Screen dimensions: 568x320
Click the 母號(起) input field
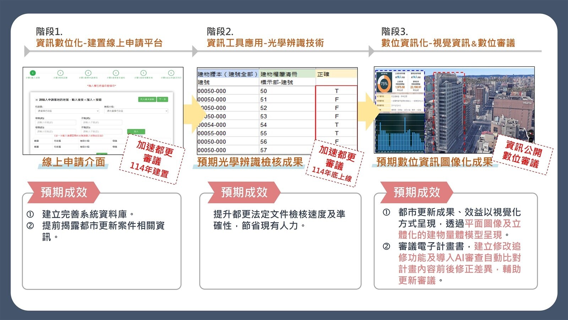[55, 122]
